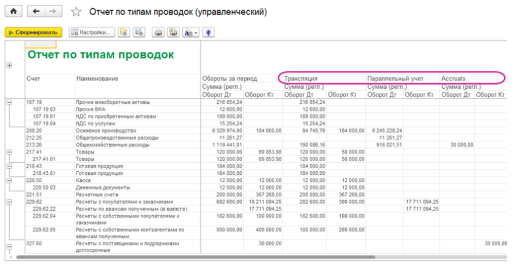520x267 pixels.
Task: Add report to favorites with star
Action: tap(76, 12)
